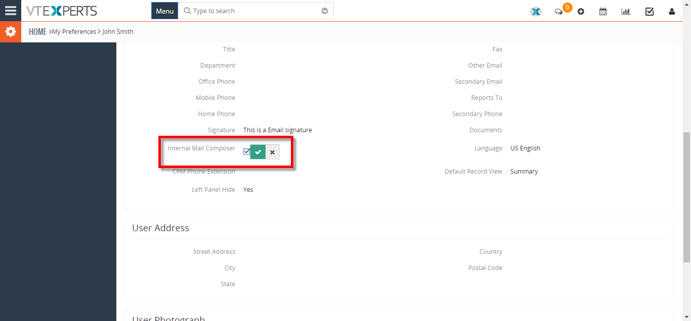Screen dimensions: 691x321
Task: Click Left Panel Hide value 'Yes'
Action: point(248,189)
